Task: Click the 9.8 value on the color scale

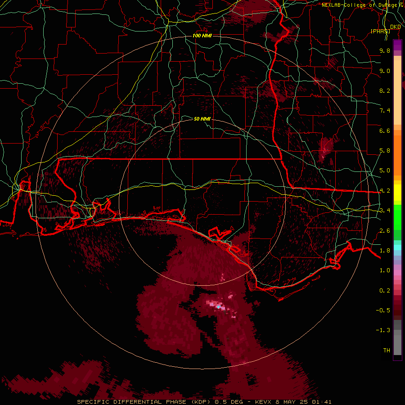Action: click(385, 50)
